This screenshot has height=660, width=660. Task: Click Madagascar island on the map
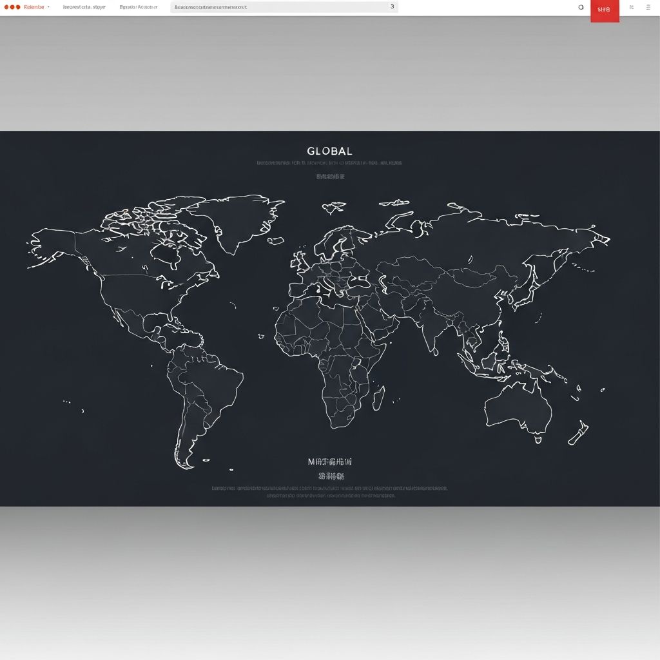point(378,398)
